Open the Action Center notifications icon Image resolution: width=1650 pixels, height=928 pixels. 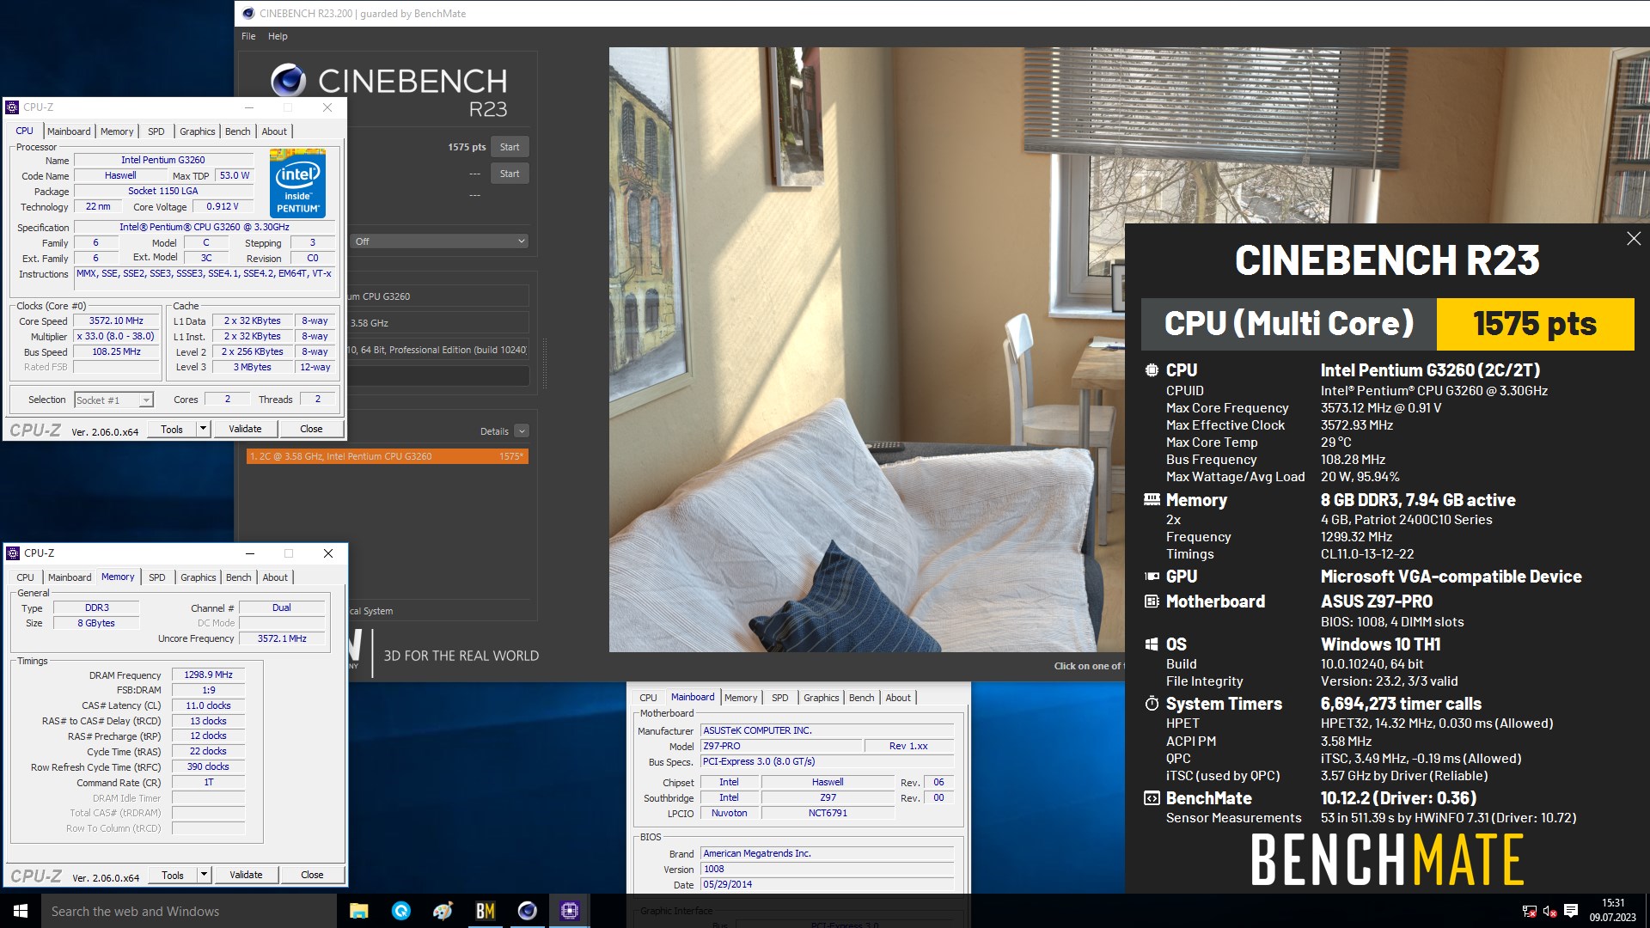1571,911
